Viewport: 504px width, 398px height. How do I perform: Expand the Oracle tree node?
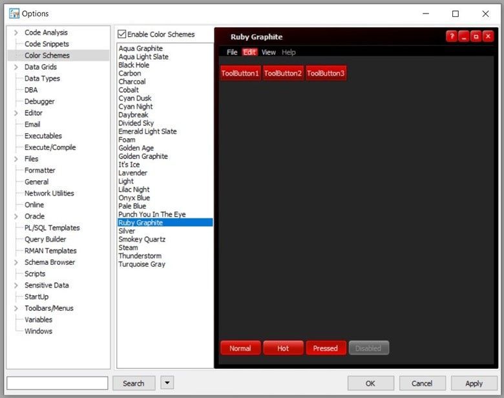pos(16,216)
